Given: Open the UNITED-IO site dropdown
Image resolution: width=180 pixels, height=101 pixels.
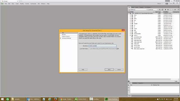Looking at the screenshot, I should (x=138, y=10).
